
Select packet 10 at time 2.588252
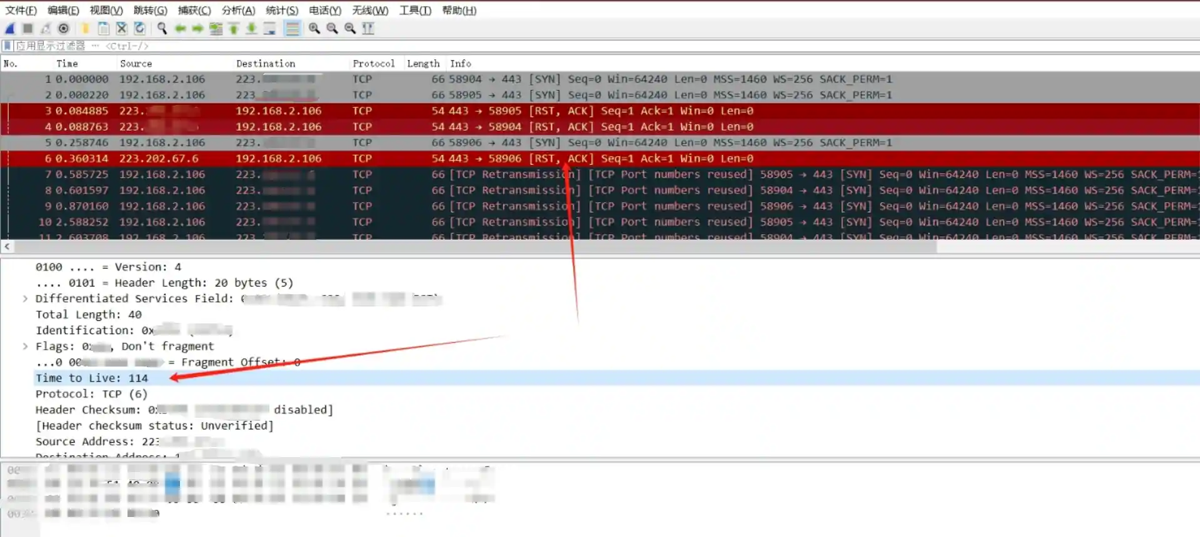pos(600,222)
